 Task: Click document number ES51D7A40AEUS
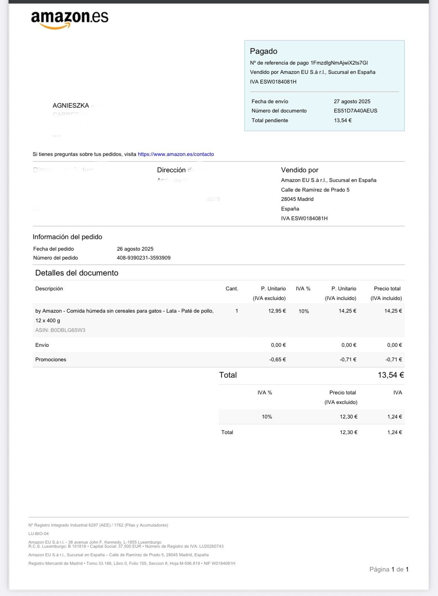356,111
